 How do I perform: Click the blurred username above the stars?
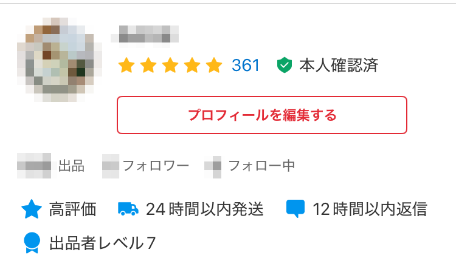coord(145,36)
